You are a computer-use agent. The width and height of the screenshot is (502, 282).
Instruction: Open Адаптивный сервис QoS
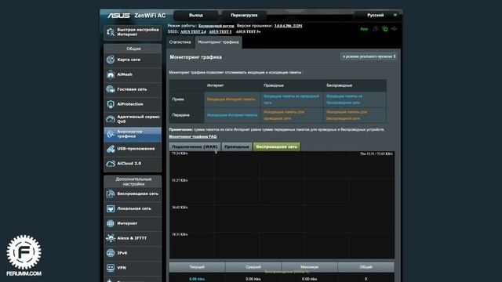point(133,119)
